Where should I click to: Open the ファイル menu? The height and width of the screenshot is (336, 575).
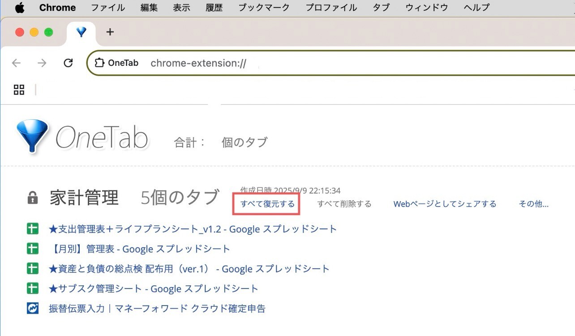point(108,8)
